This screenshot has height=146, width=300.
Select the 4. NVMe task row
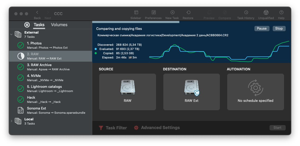(x=51, y=78)
